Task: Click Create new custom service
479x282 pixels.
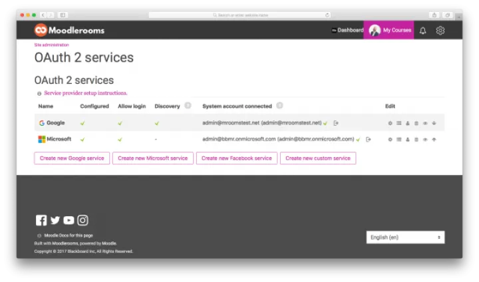Action: click(318, 158)
